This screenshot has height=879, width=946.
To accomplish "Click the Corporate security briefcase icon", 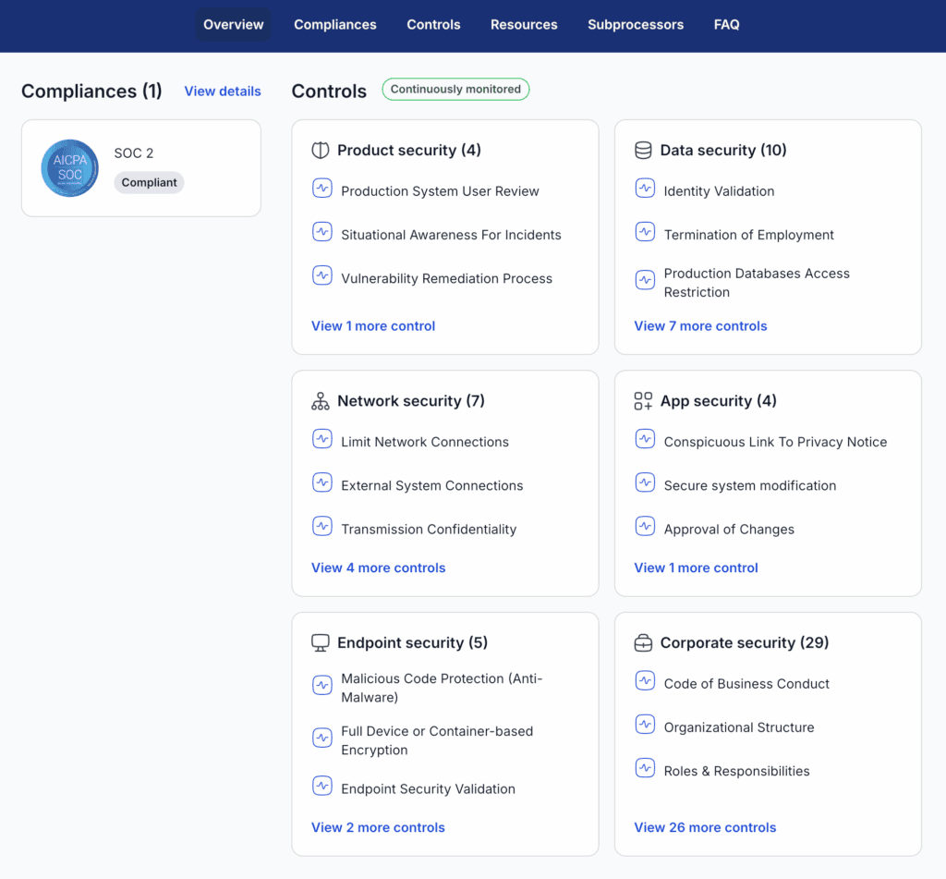I will coord(643,642).
